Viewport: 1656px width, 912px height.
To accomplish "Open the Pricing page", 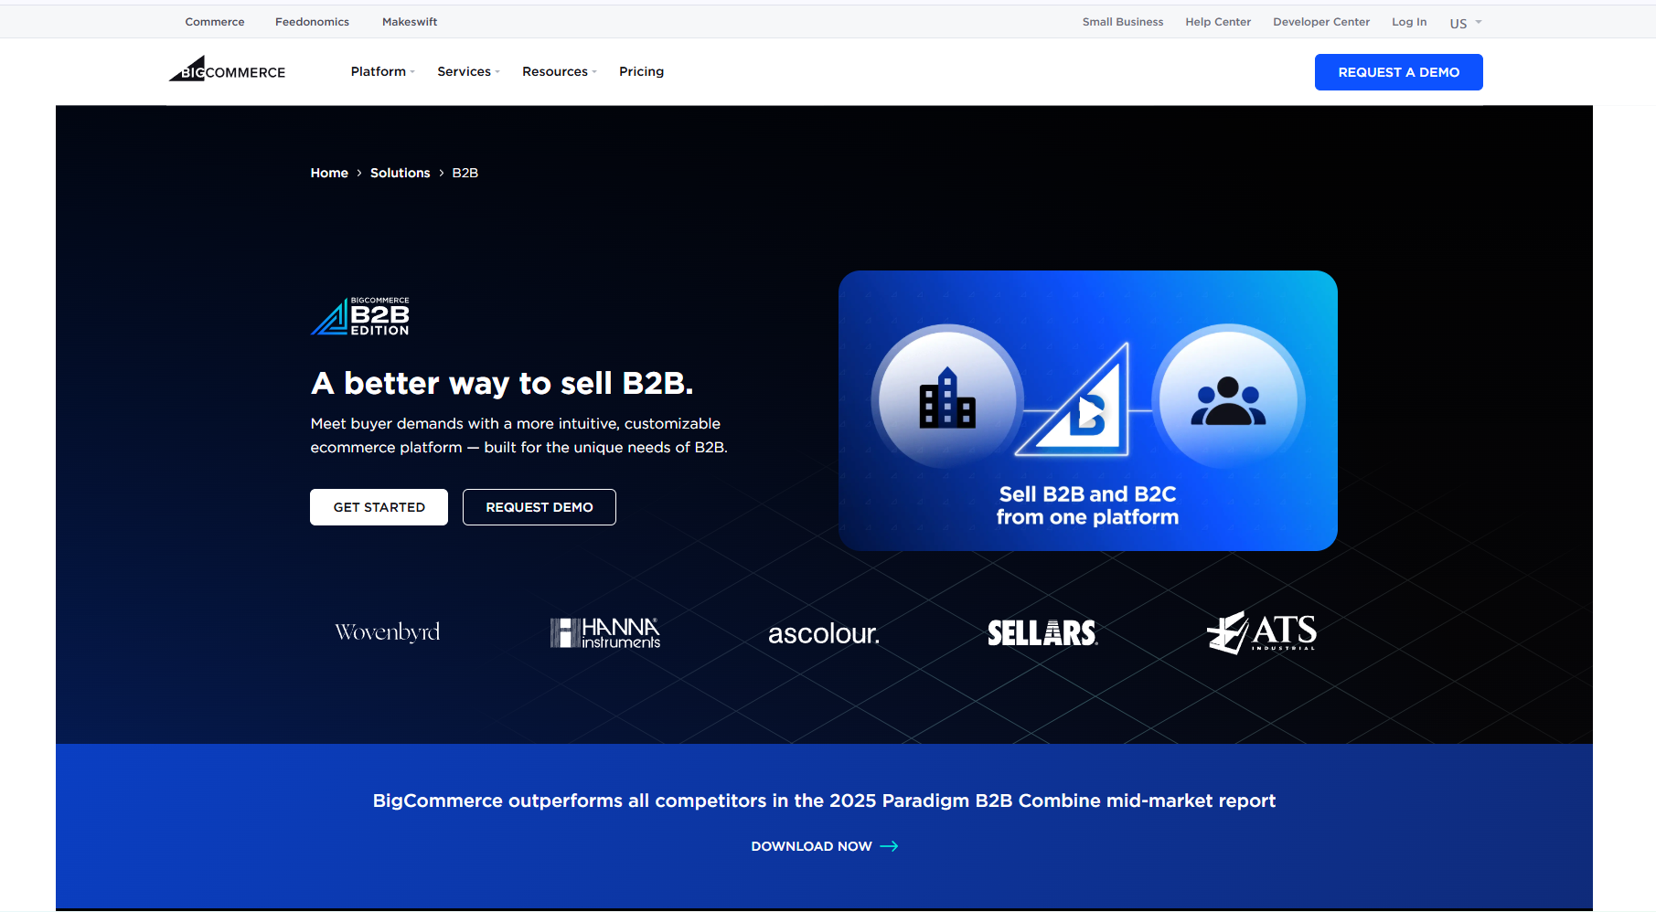I will click(641, 71).
